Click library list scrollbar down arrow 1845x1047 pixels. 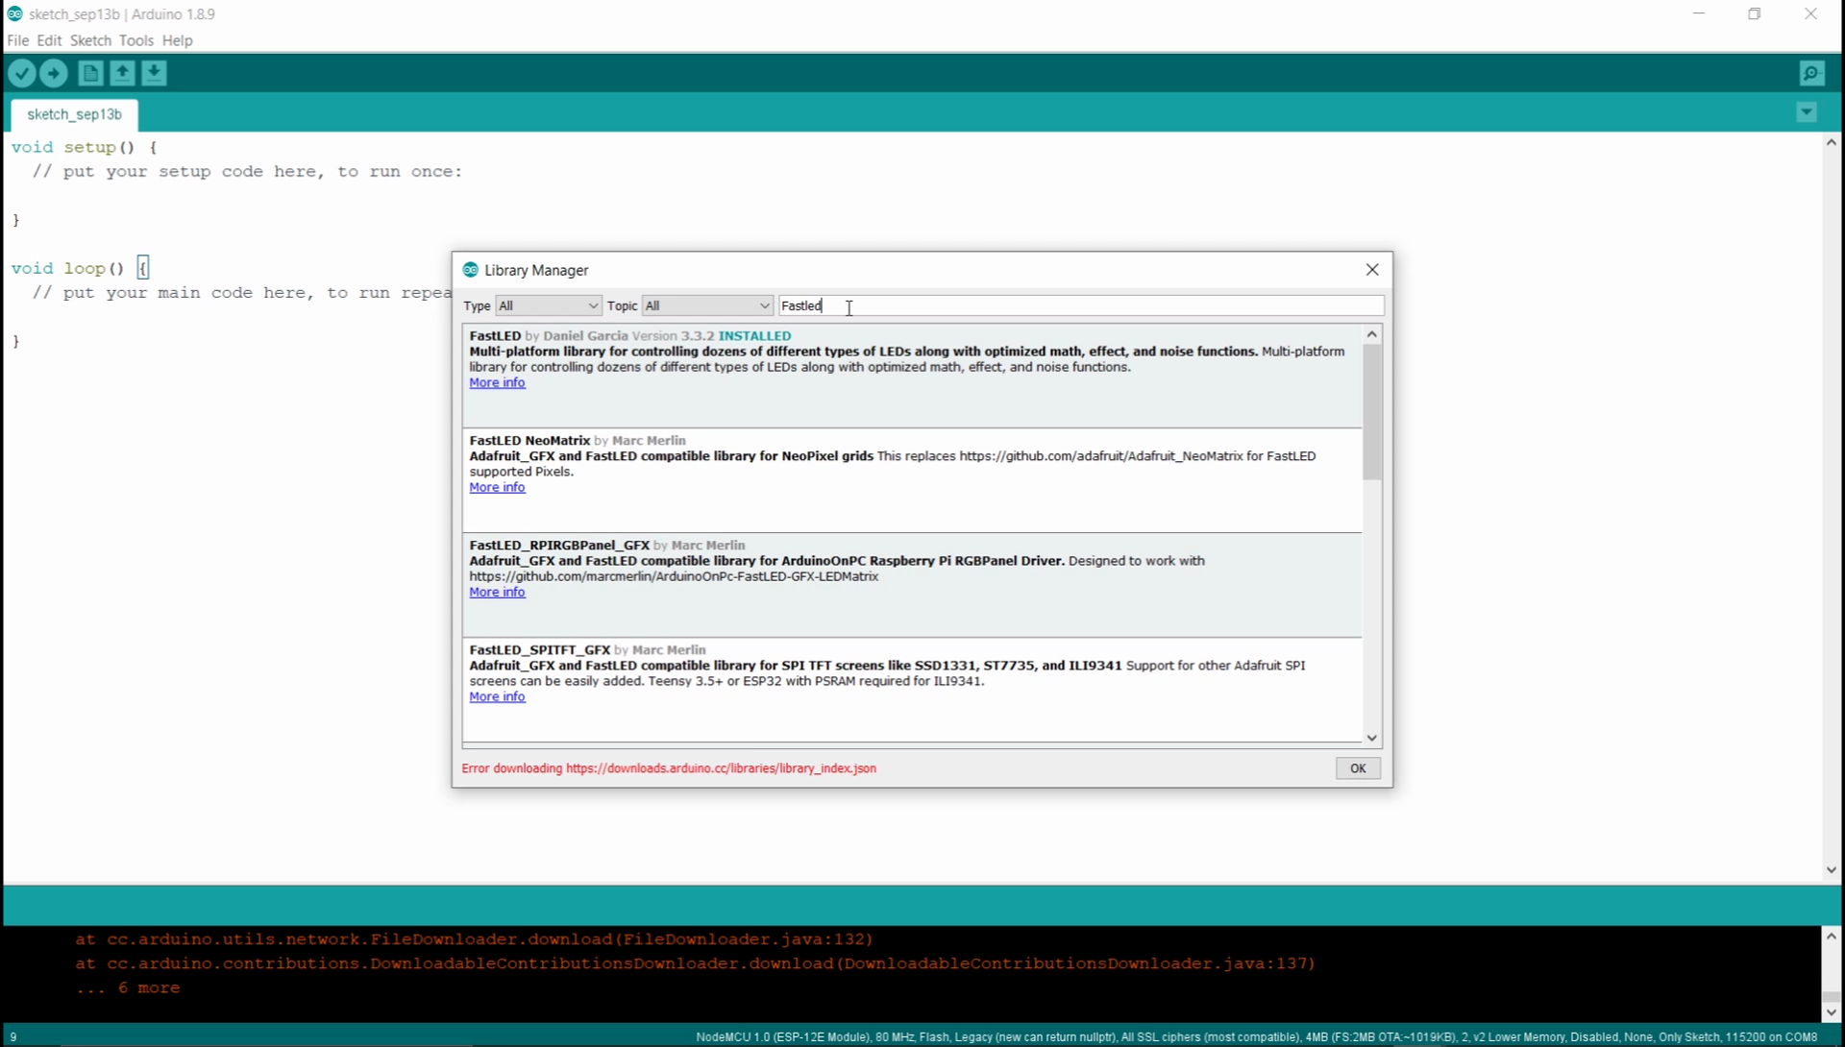coord(1372,738)
